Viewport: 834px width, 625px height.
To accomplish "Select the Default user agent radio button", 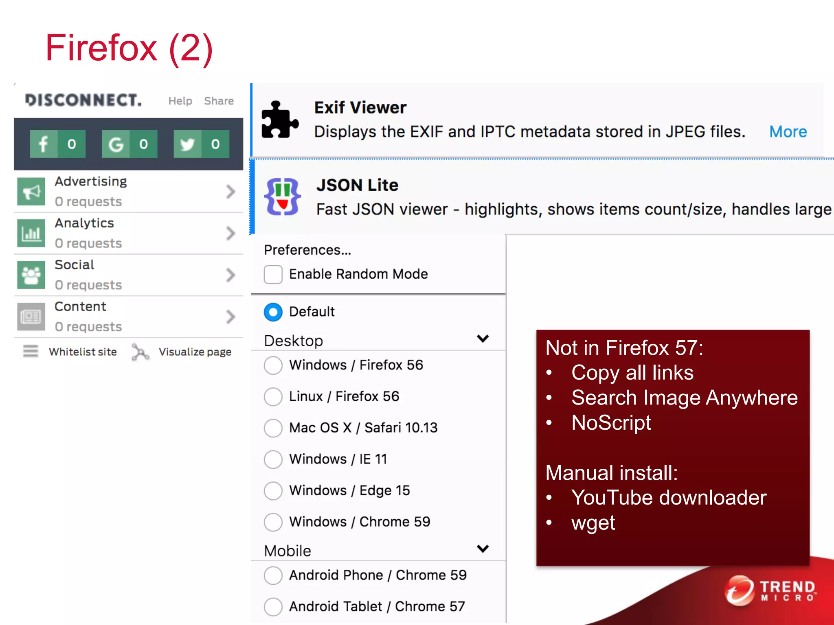I will tap(273, 312).
